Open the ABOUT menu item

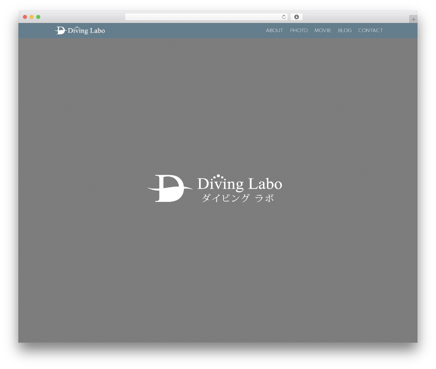(274, 30)
